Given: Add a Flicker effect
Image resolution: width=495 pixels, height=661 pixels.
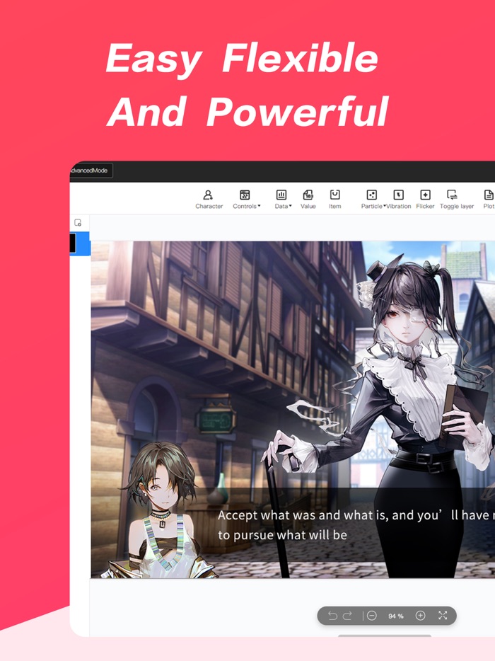Looking at the screenshot, I should pyautogui.click(x=425, y=199).
